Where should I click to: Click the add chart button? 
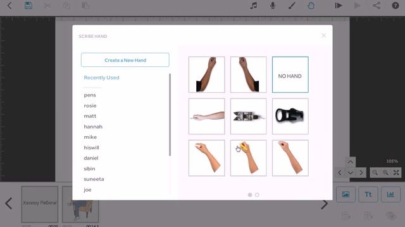click(390, 194)
